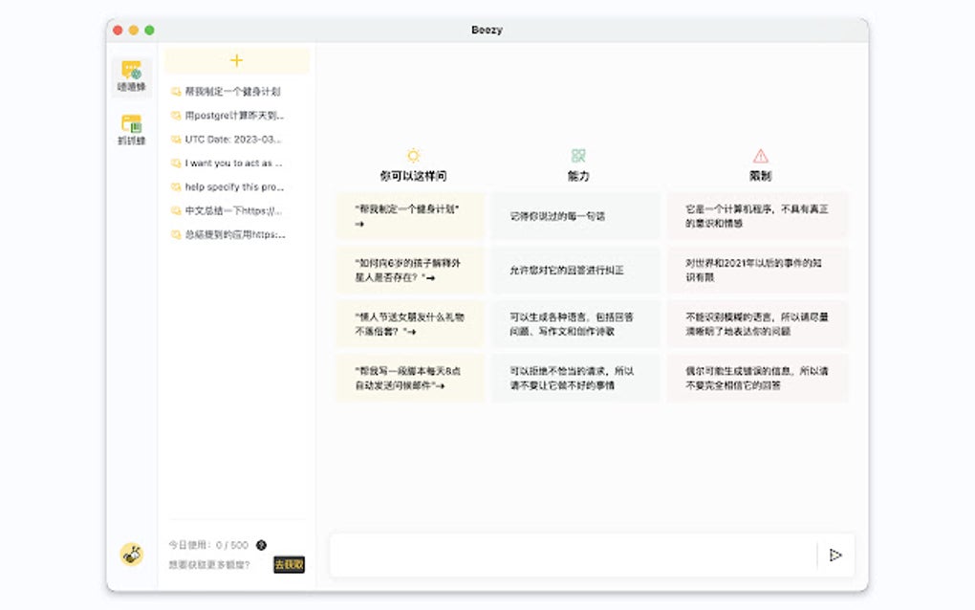
Task: Focus the message input field
Action: (x=572, y=555)
